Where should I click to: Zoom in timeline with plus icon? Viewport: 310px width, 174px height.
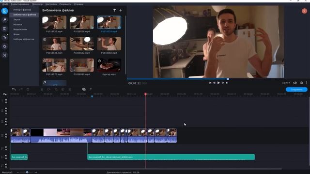(36, 173)
